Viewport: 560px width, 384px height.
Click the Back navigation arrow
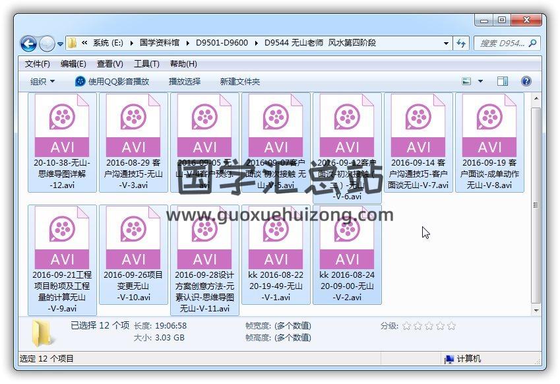coord(28,44)
